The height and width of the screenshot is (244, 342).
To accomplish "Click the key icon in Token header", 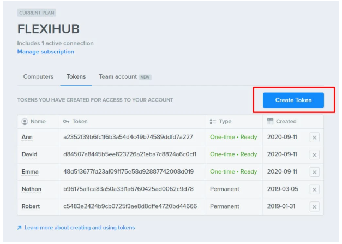I will 66,122.
